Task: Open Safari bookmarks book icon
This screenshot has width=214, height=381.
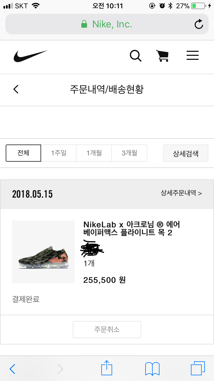Action: [152, 369]
